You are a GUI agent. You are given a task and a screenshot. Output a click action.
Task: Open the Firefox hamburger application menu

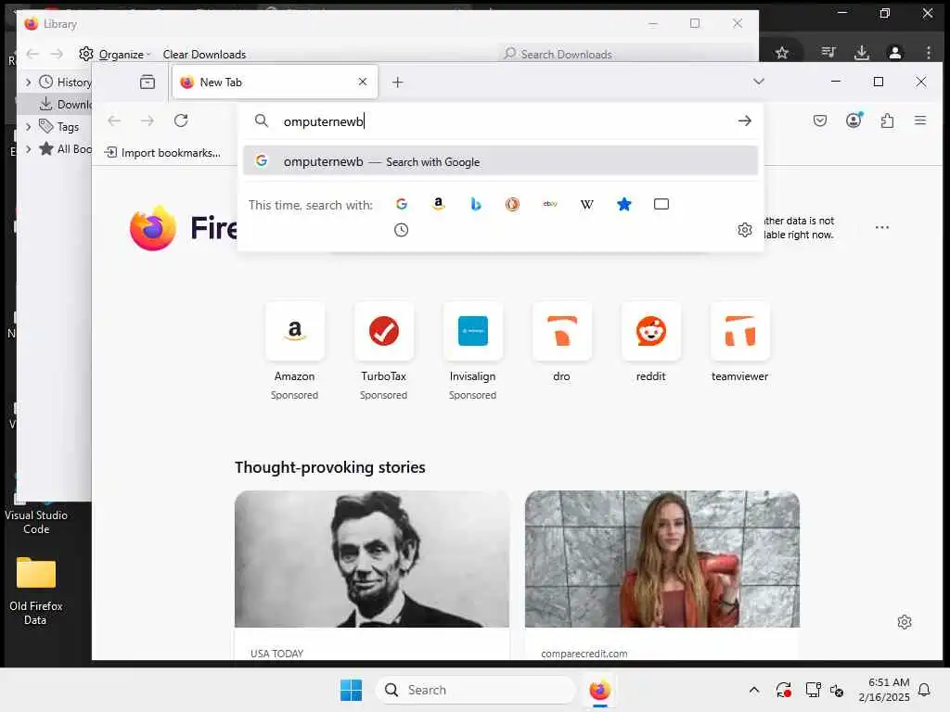(920, 121)
